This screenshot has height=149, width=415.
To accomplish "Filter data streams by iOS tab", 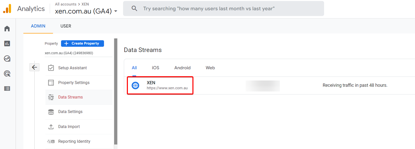I will 155,68.
